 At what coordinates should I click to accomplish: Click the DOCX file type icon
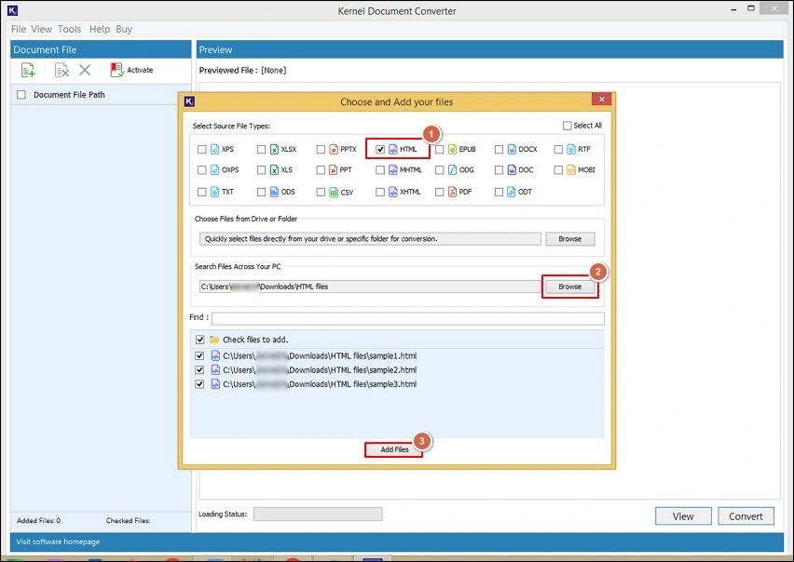[x=512, y=149]
